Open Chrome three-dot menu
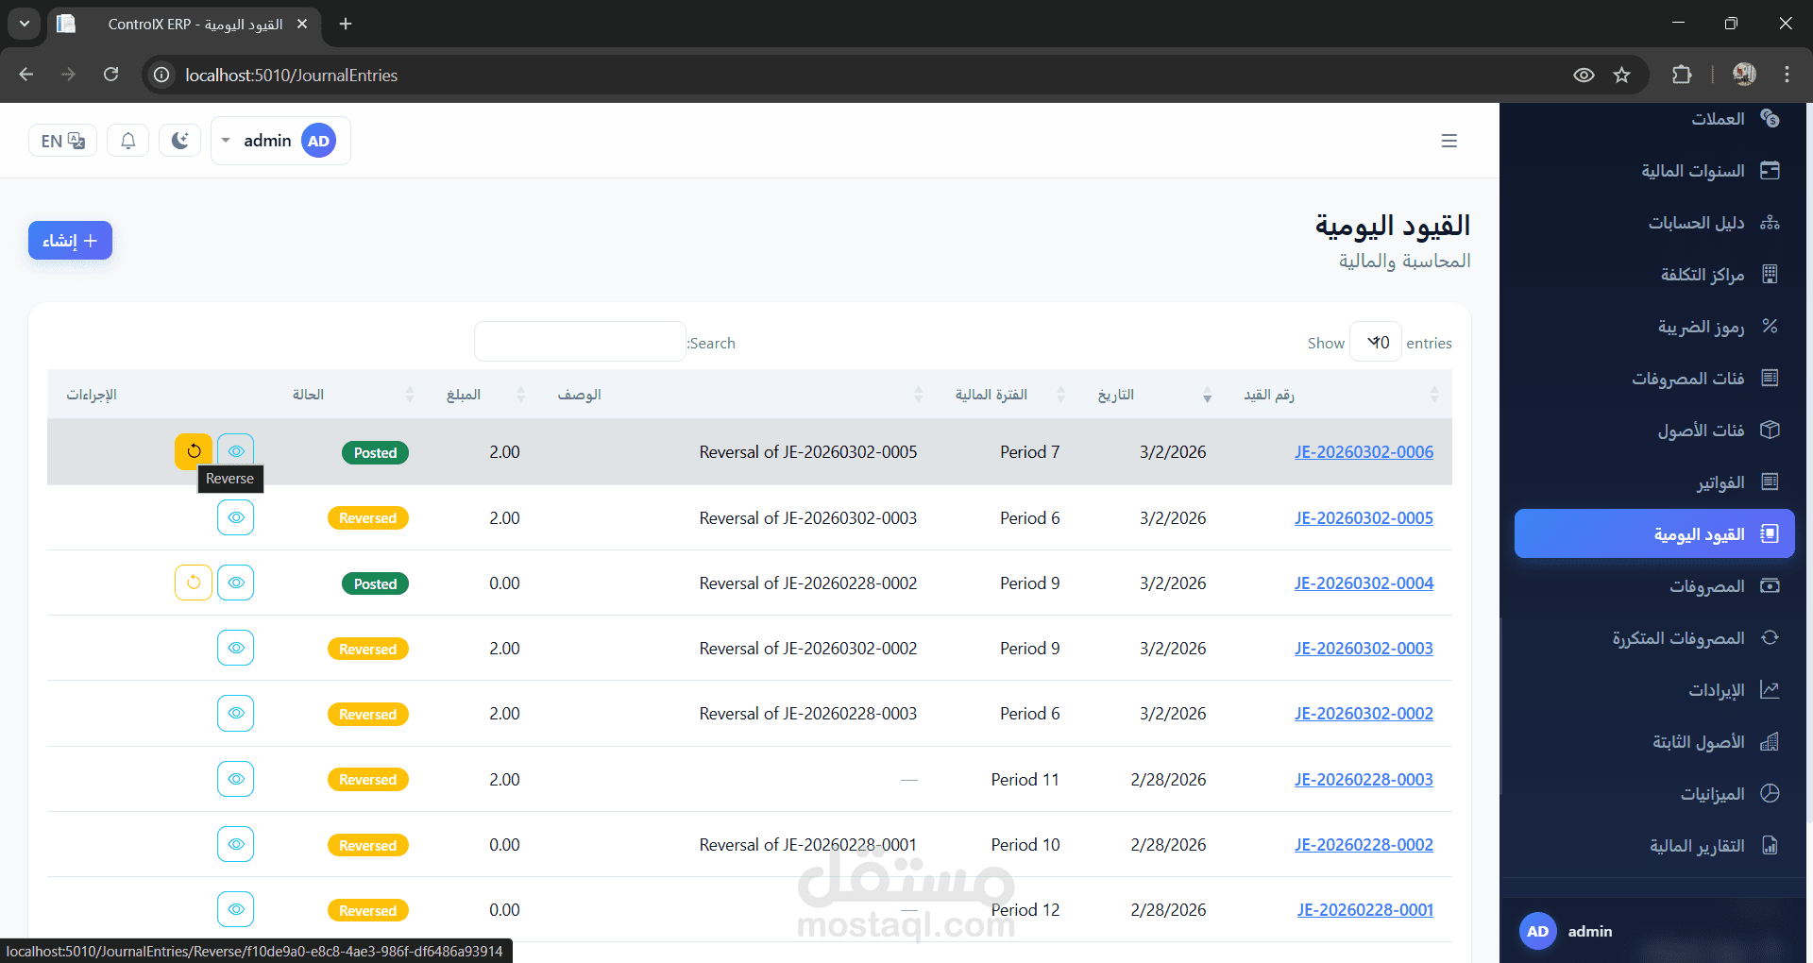Image resolution: width=1813 pixels, height=963 pixels. [1787, 75]
